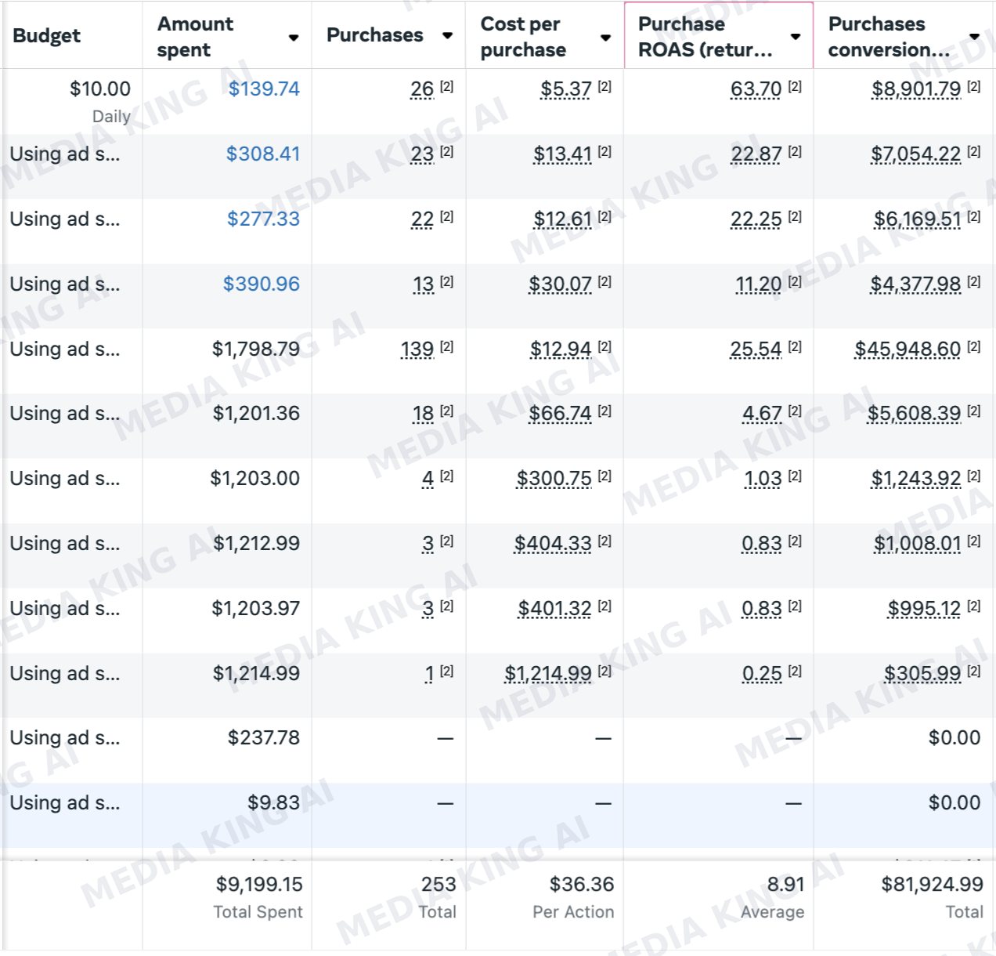Click the 1.03 ROAS value
The height and width of the screenshot is (956, 996).
click(x=763, y=479)
